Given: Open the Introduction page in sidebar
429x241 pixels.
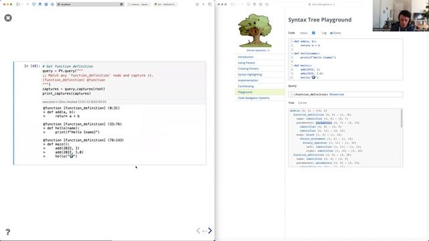Looking at the screenshot, I should (x=246, y=57).
